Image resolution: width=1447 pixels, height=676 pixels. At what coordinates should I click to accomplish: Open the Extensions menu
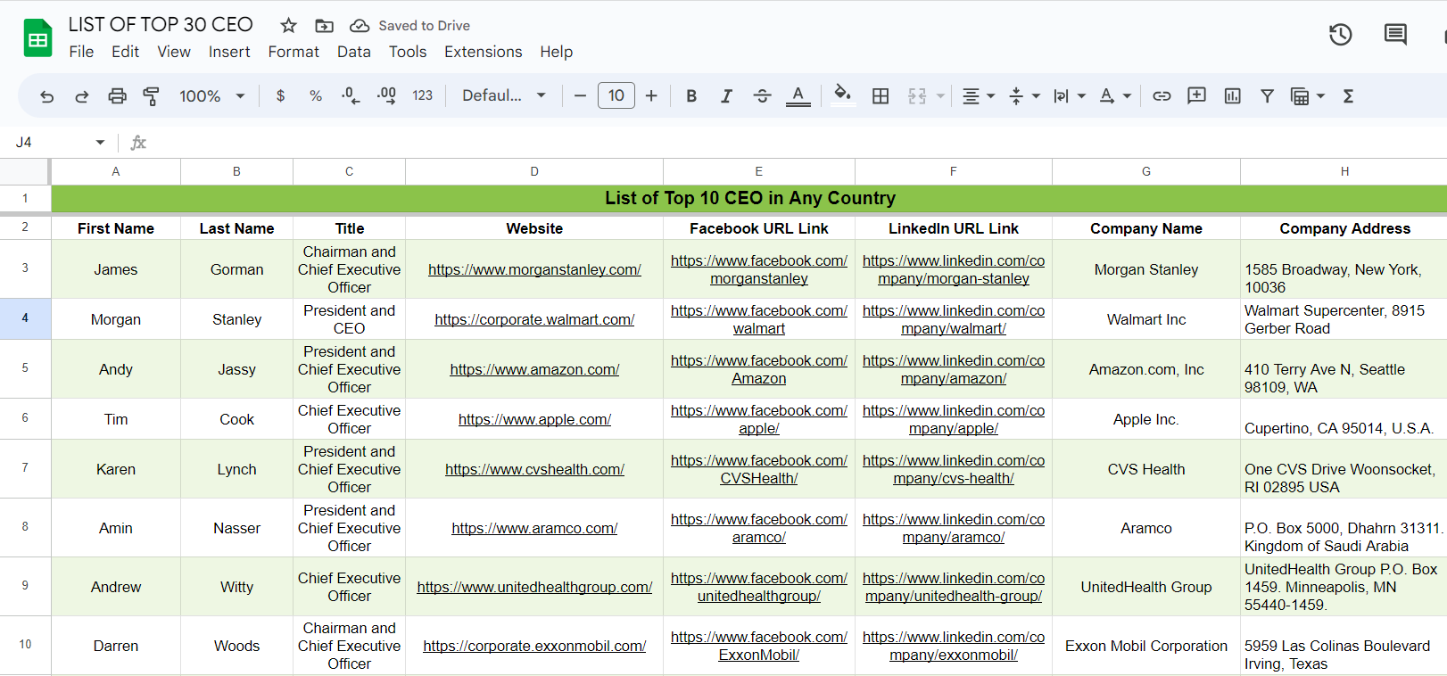[x=484, y=52]
